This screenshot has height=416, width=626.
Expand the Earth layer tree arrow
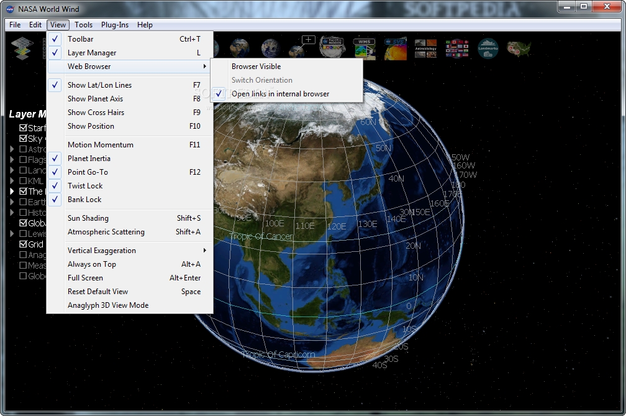coord(12,202)
